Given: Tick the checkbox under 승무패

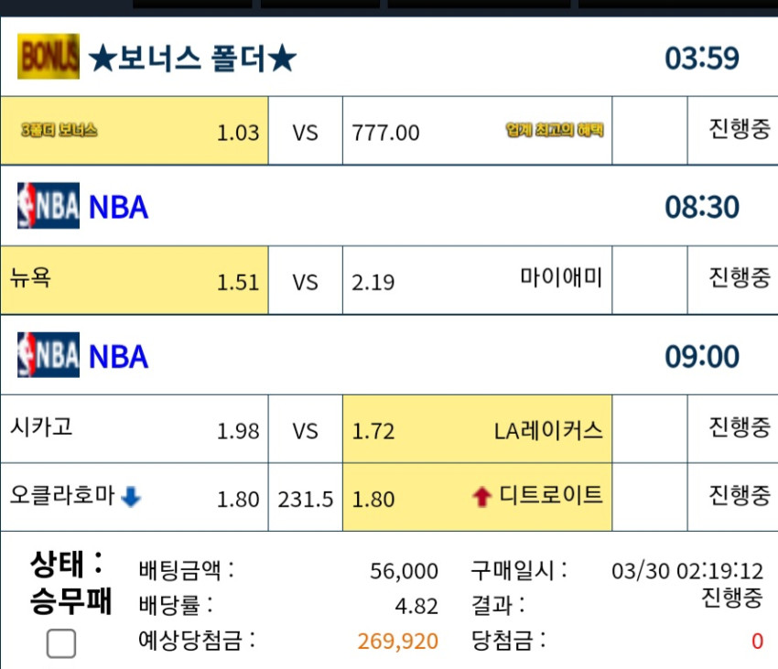Looking at the screenshot, I should click(61, 643).
